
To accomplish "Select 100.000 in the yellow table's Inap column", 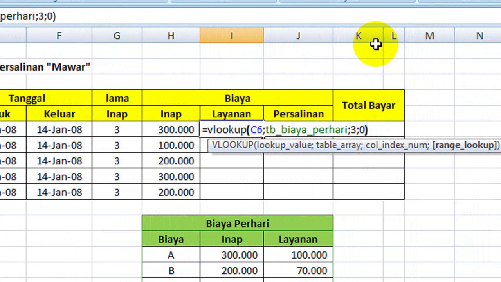I will (x=171, y=145).
